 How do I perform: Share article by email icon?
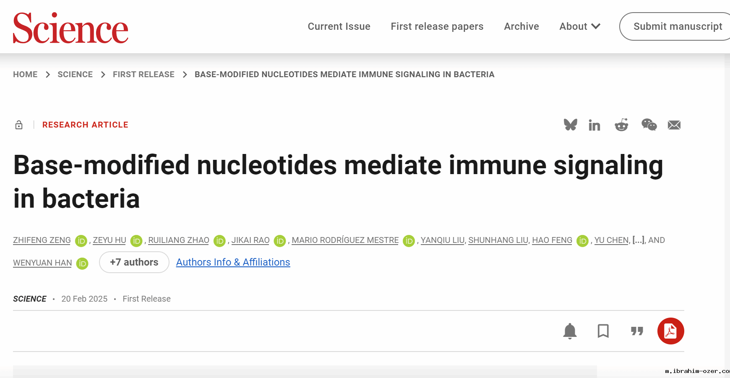point(674,125)
